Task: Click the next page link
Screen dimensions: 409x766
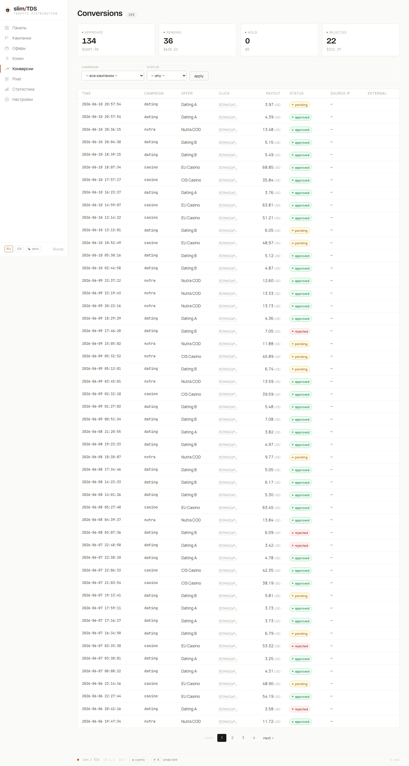Action: [268, 738]
